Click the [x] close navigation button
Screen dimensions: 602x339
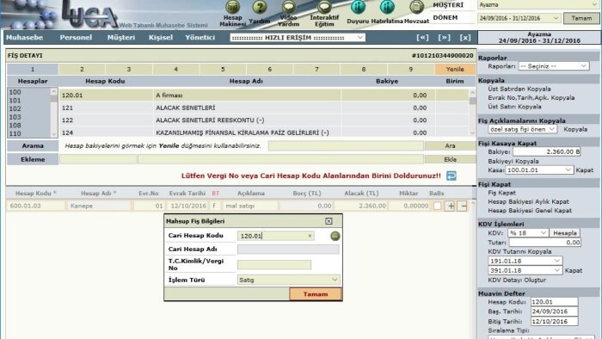tap(465, 38)
